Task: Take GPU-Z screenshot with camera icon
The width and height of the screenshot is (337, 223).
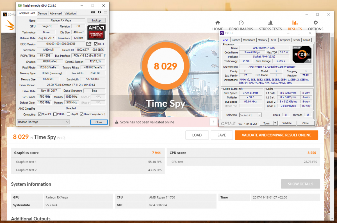Action: 93,12
